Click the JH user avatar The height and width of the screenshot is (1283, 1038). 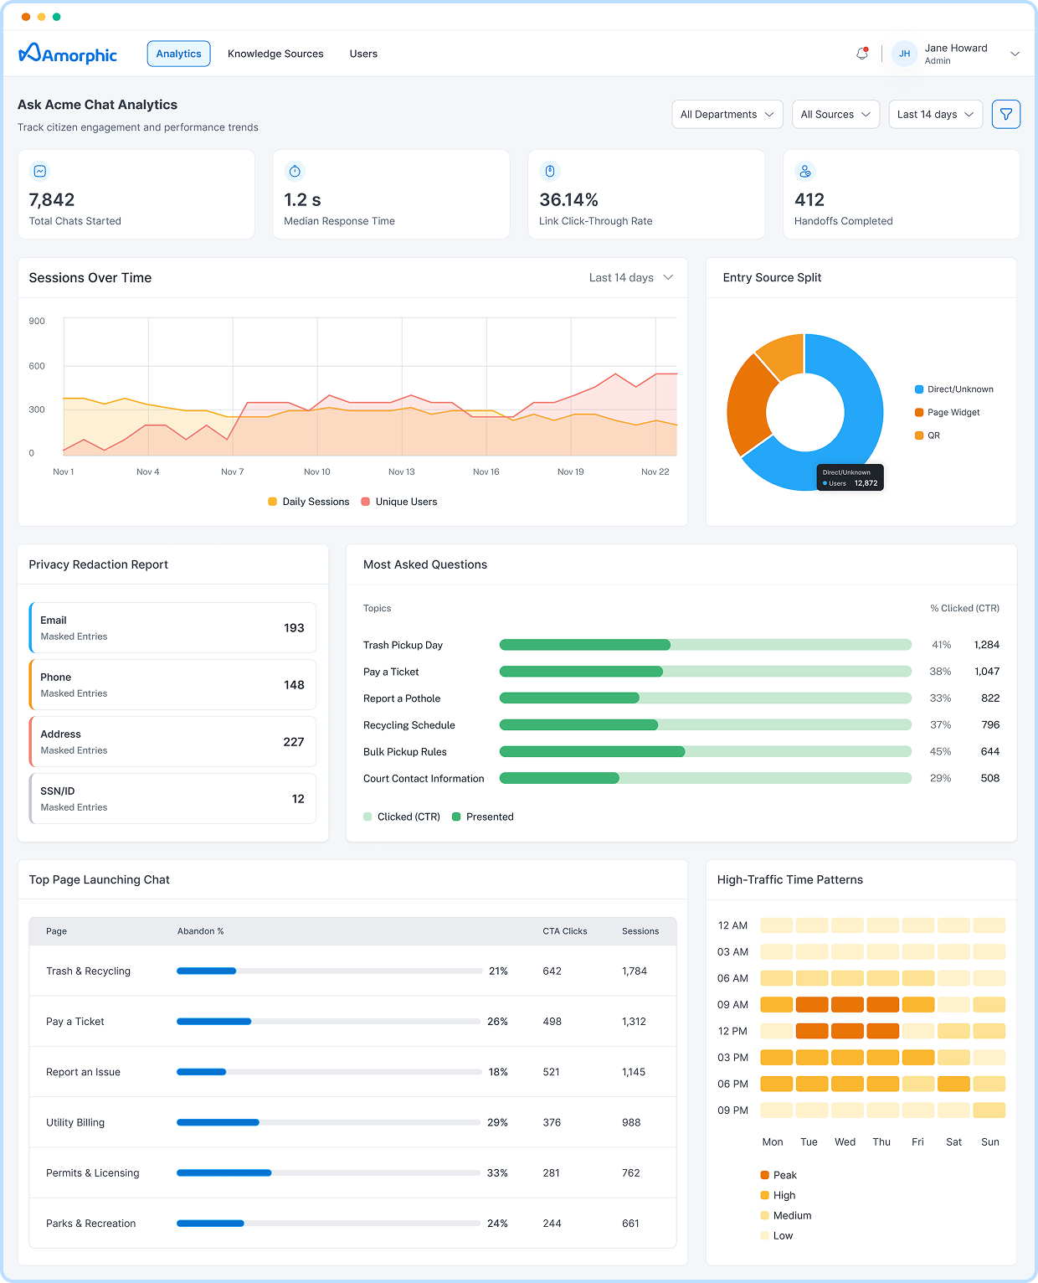tap(904, 54)
